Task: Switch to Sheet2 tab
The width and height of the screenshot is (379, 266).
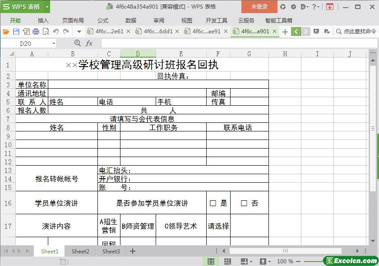Action: pos(80,251)
